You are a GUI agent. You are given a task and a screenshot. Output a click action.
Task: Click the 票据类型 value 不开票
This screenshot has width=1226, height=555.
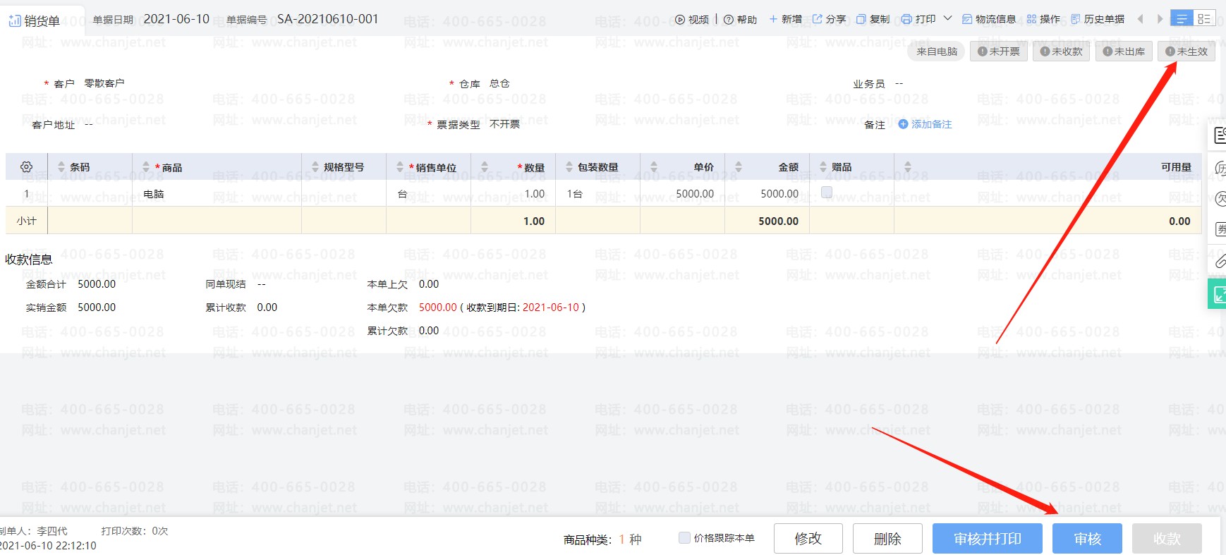click(x=504, y=124)
